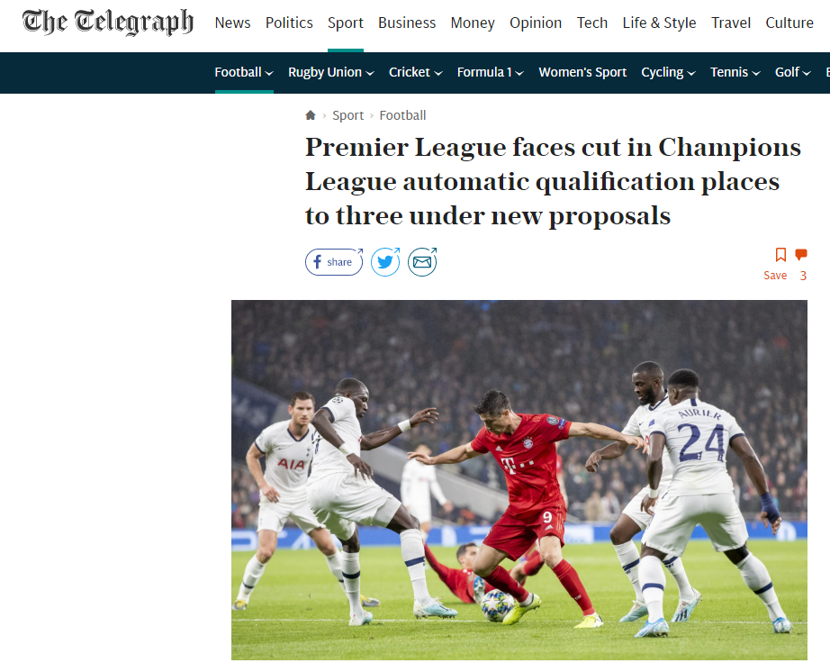Follow the Sport breadcrumb link
The width and height of the screenshot is (830, 663).
pyautogui.click(x=347, y=115)
